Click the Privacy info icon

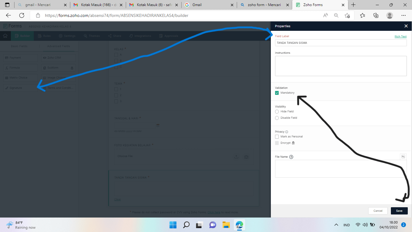287,132
